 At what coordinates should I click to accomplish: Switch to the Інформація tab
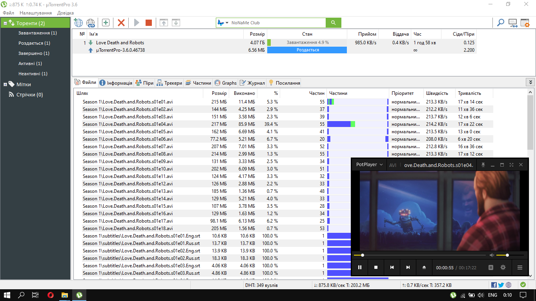[x=116, y=83]
